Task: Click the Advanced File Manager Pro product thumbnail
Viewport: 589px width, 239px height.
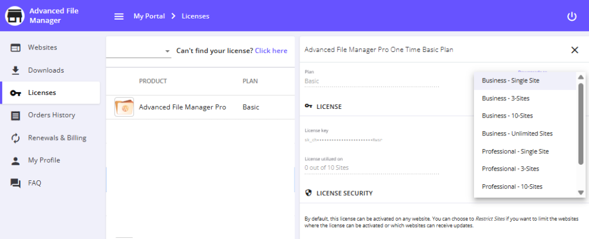Action: 124,107
